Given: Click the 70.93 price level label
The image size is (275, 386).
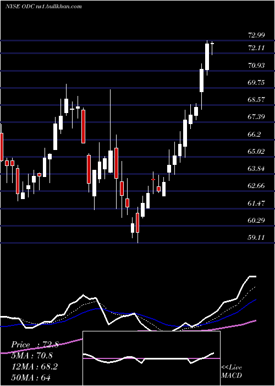Looking at the screenshot, I should pos(256,66).
